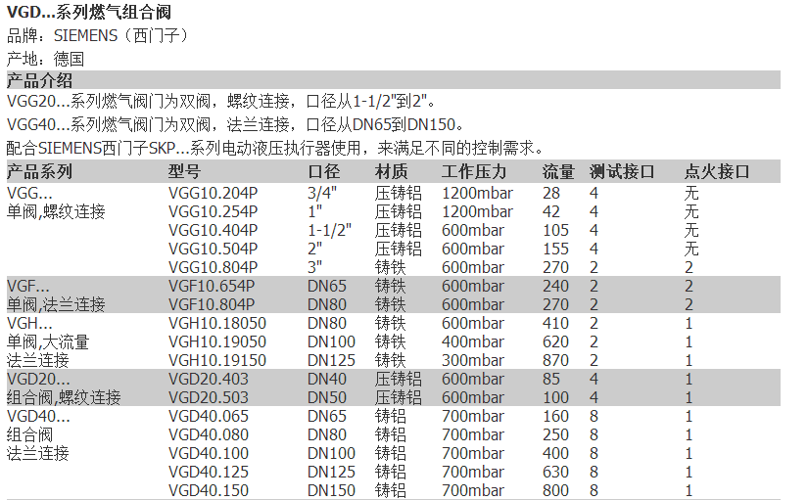This screenshot has height=500, width=808.
Task: Click the flow value 410
Action: point(555,323)
